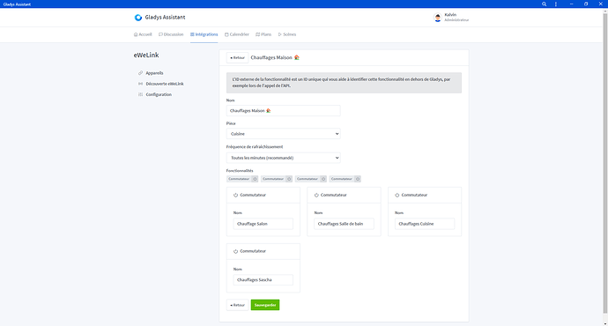Open Découverte eWeLink in sidebar
The height and width of the screenshot is (326, 608).
165,84
